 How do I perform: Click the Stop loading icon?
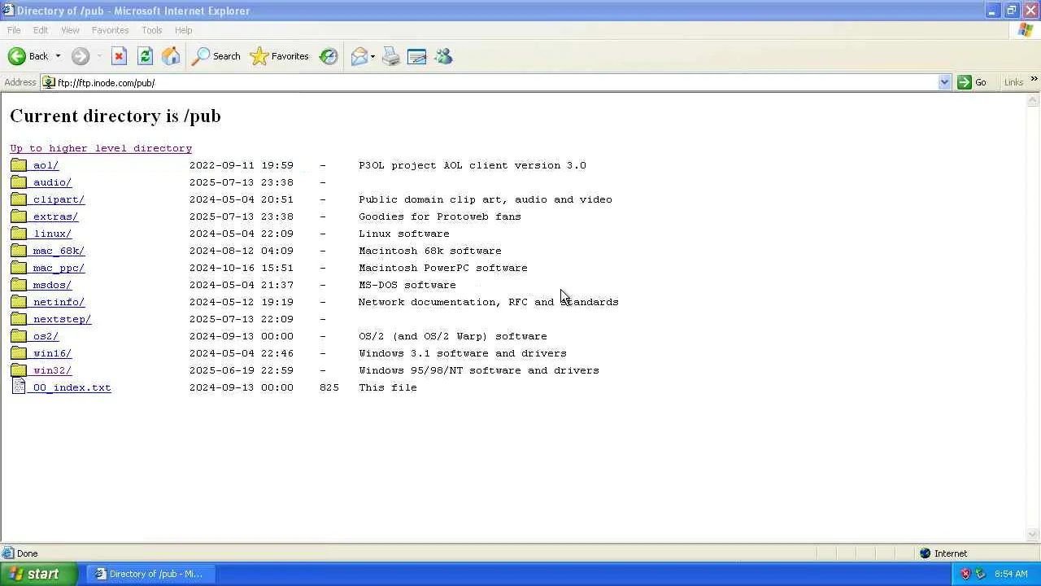119,56
